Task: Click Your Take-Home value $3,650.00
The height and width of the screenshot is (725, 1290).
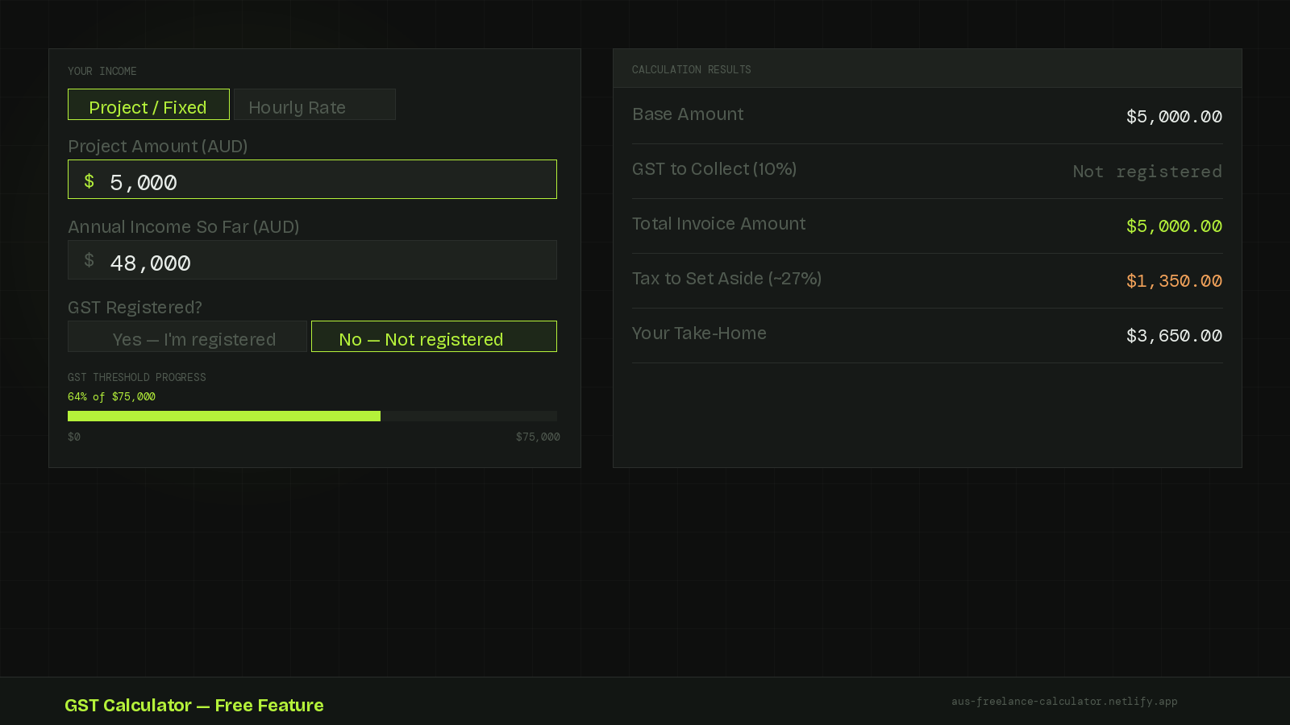Action: click(1174, 336)
